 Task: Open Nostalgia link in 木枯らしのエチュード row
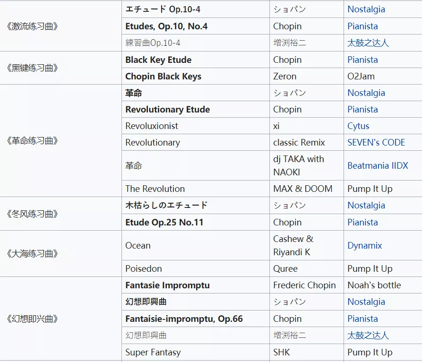(366, 206)
